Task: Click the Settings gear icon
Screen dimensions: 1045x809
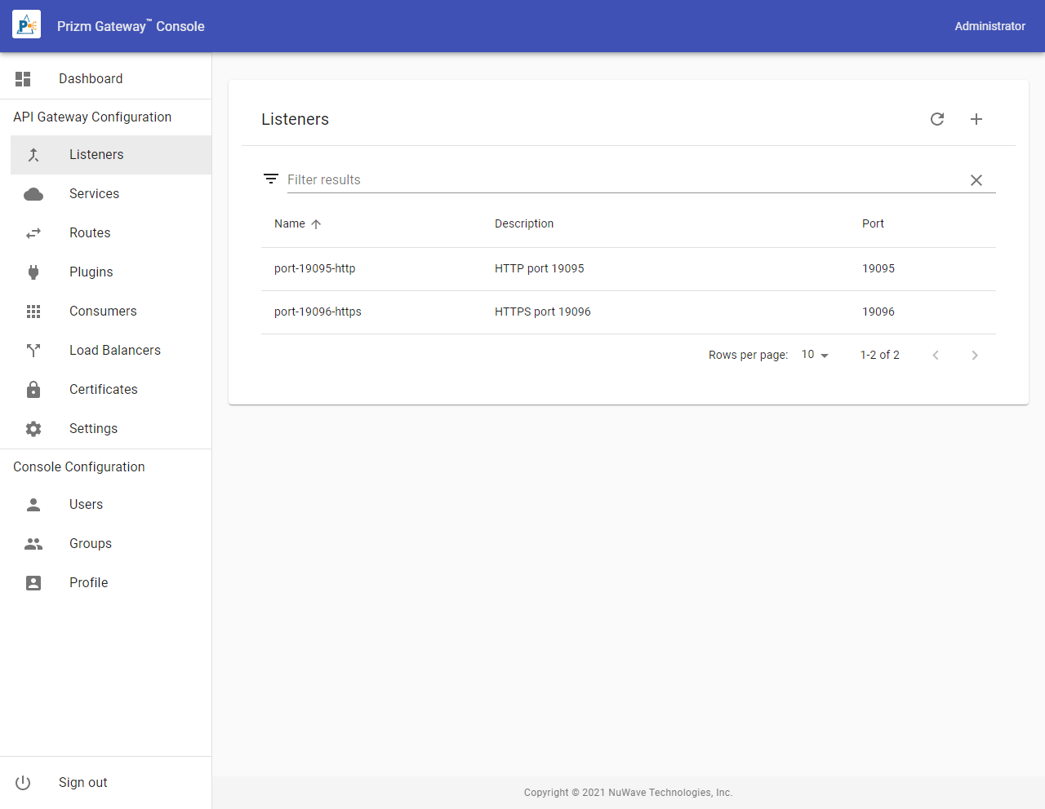Action: (x=33, y=429)
